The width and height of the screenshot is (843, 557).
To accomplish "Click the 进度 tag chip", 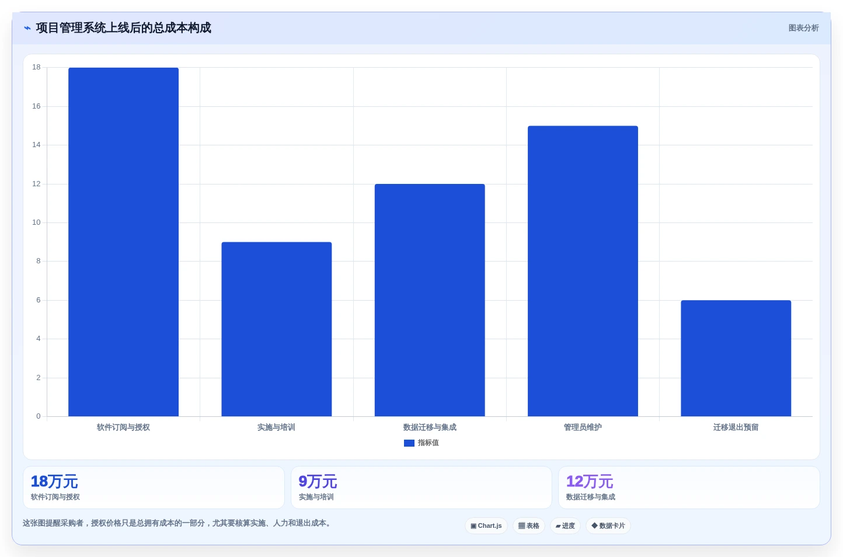I will coord(565,526).
